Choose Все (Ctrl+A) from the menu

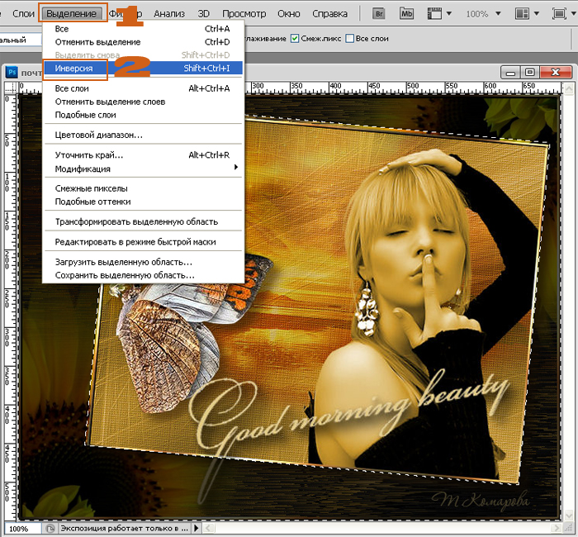(x=143, y=29)
